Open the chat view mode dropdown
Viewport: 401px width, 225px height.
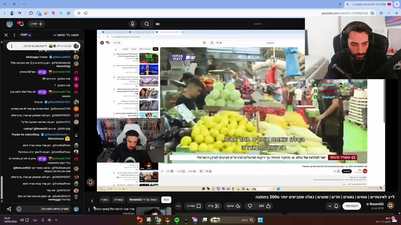pyautogui.click(x=66, y=35)
